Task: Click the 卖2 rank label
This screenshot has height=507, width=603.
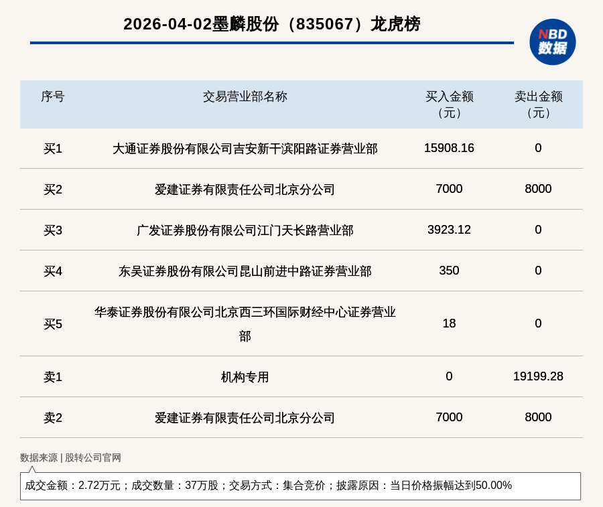Action: (x=53, y=418)
